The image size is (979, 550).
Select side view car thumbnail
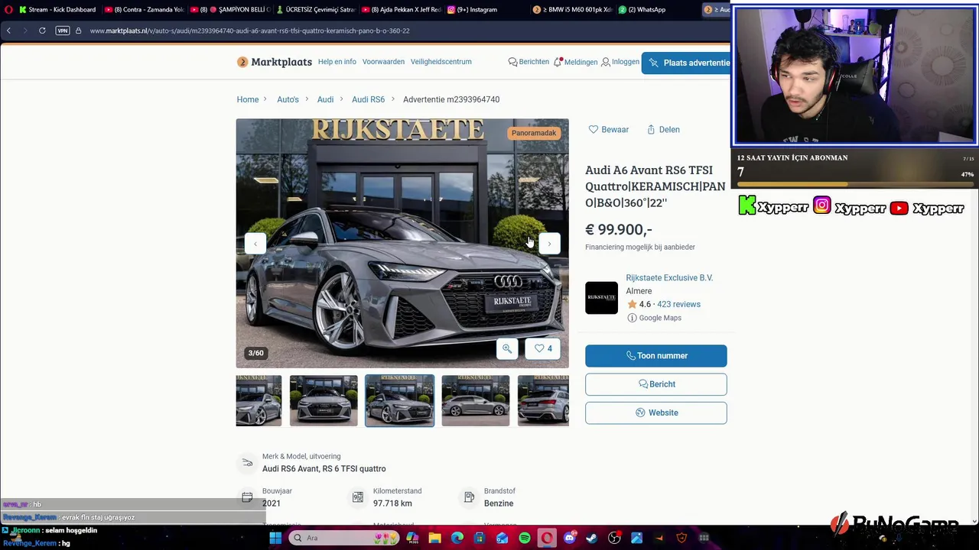475,400
